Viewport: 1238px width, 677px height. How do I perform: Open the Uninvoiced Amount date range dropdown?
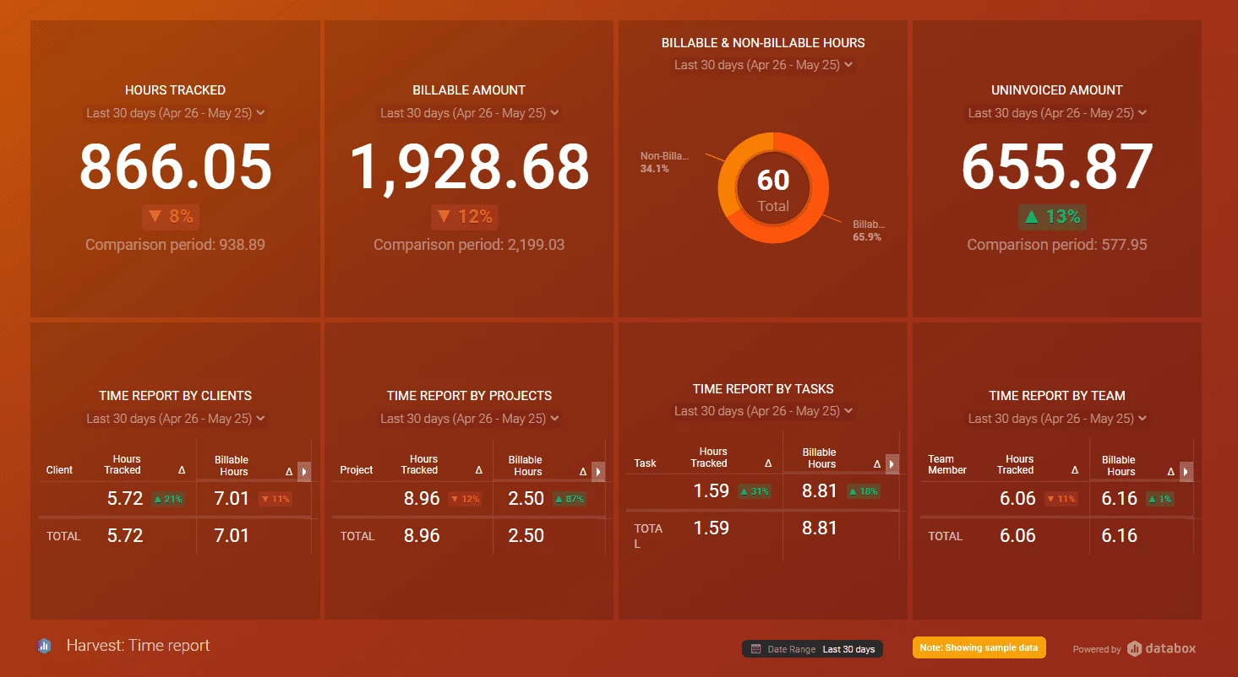point(1057,113)
